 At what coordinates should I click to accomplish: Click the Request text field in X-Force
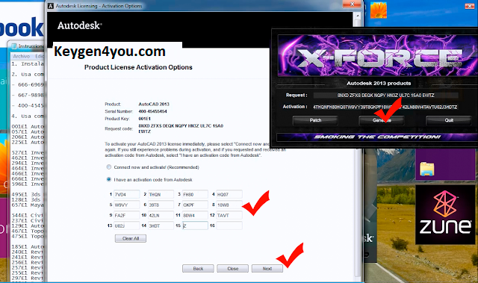pos(385,96)
